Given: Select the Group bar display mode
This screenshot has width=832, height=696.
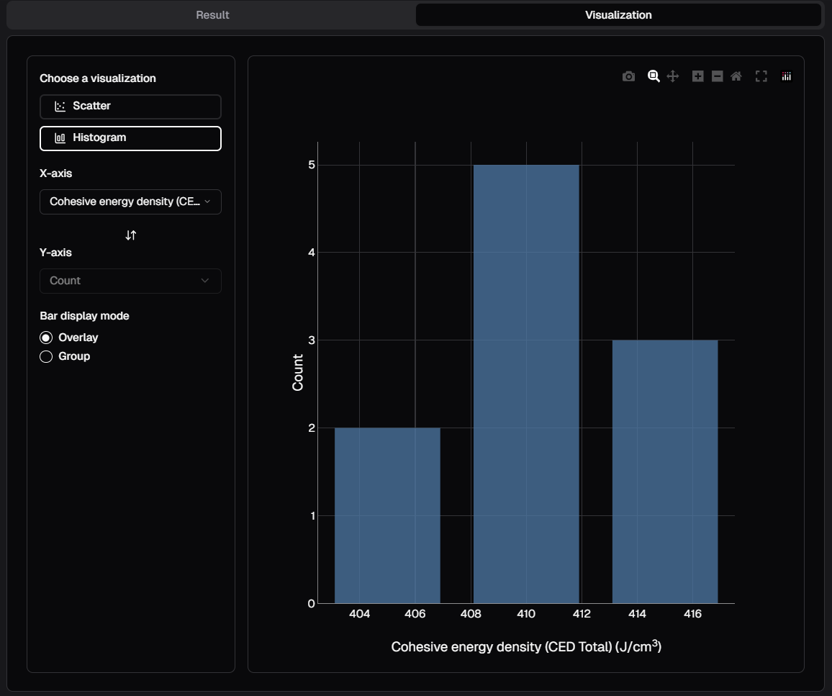Looking at the screenshot, I should point(47,356).
